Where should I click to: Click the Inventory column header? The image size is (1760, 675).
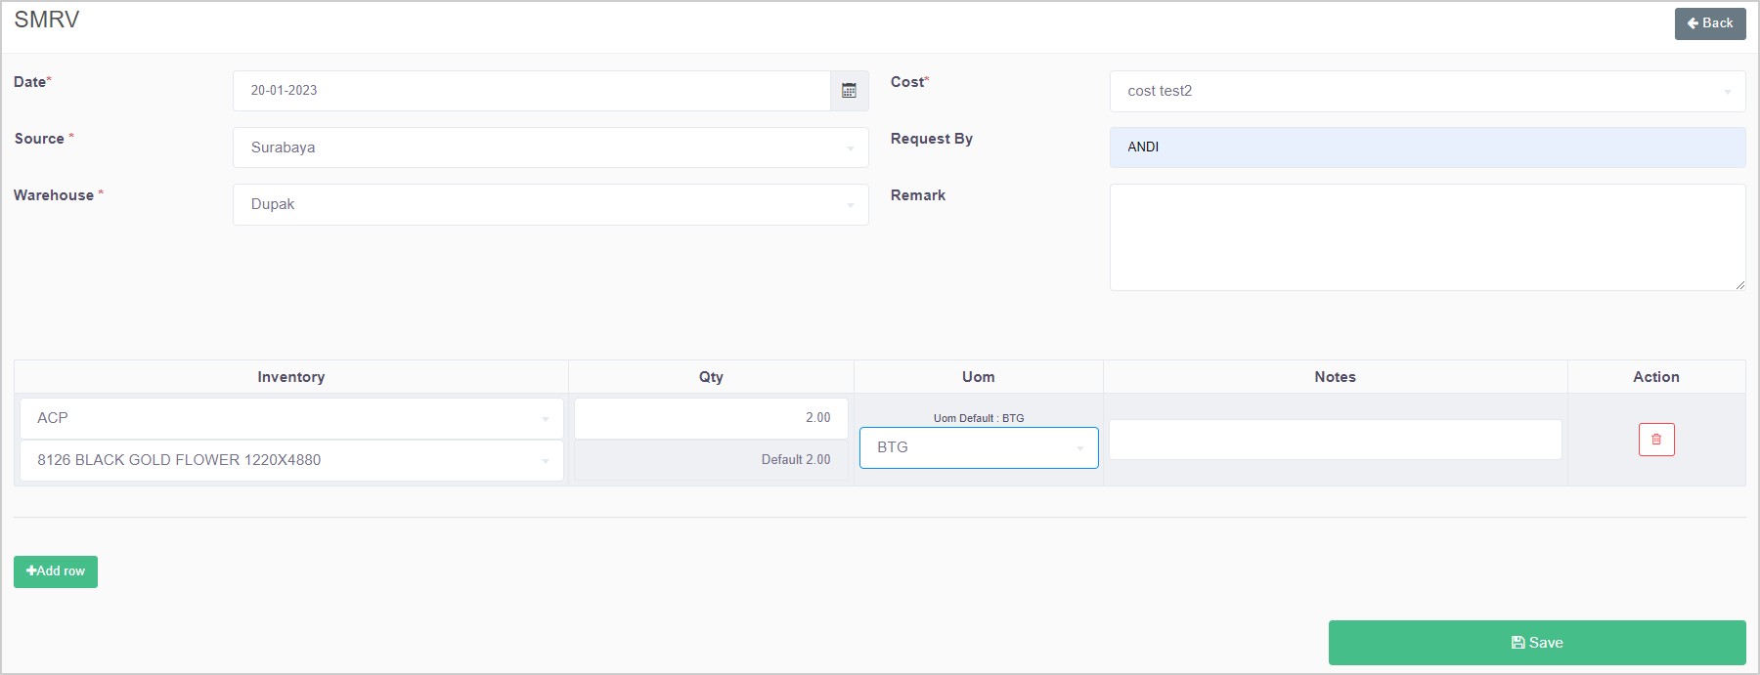[x=291, y=377]
